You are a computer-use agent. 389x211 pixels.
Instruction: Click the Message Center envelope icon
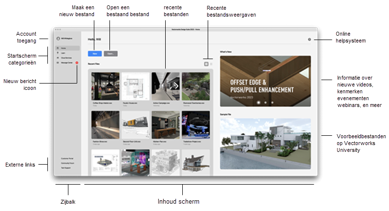(x=58, y=63)
